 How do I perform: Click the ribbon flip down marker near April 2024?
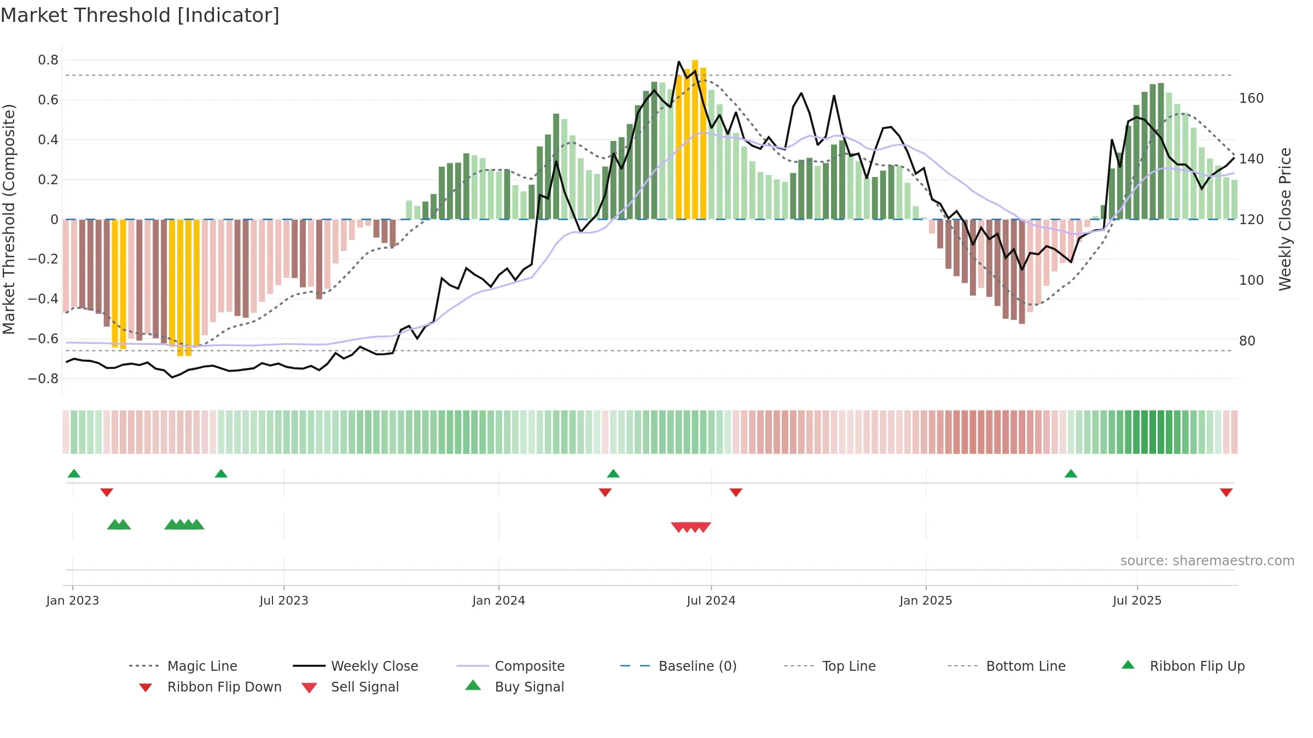tap(605, 493)
